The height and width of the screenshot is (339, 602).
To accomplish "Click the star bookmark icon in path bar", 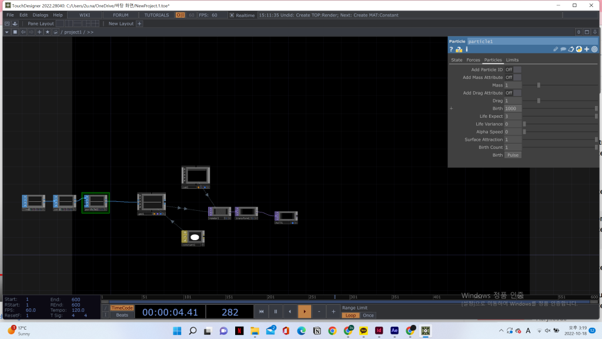I will pyautogui.click(x=47, y=32).
